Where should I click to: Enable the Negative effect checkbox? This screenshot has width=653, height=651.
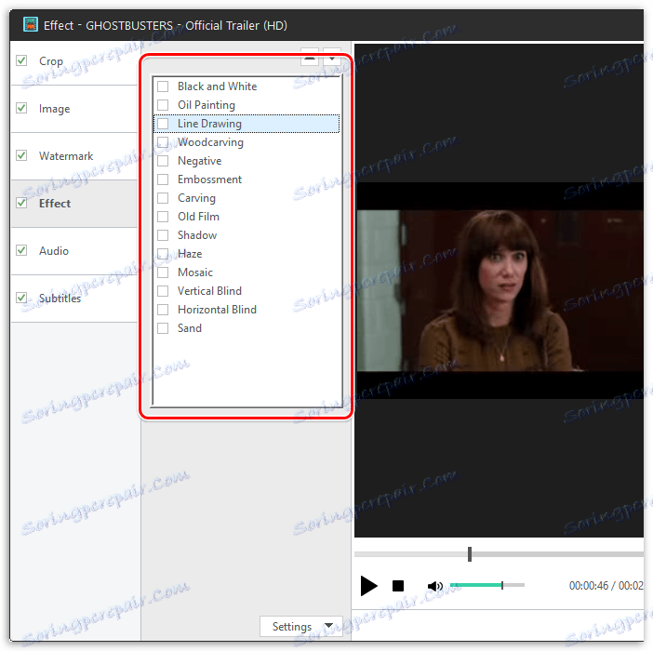[163, 161]
